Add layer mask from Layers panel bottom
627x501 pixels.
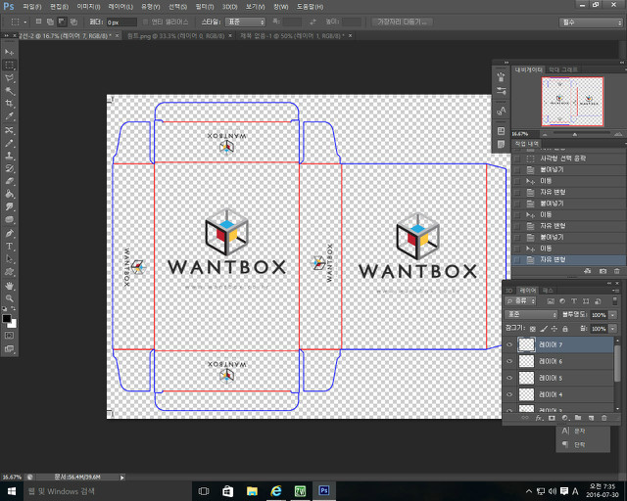[552, 418]
